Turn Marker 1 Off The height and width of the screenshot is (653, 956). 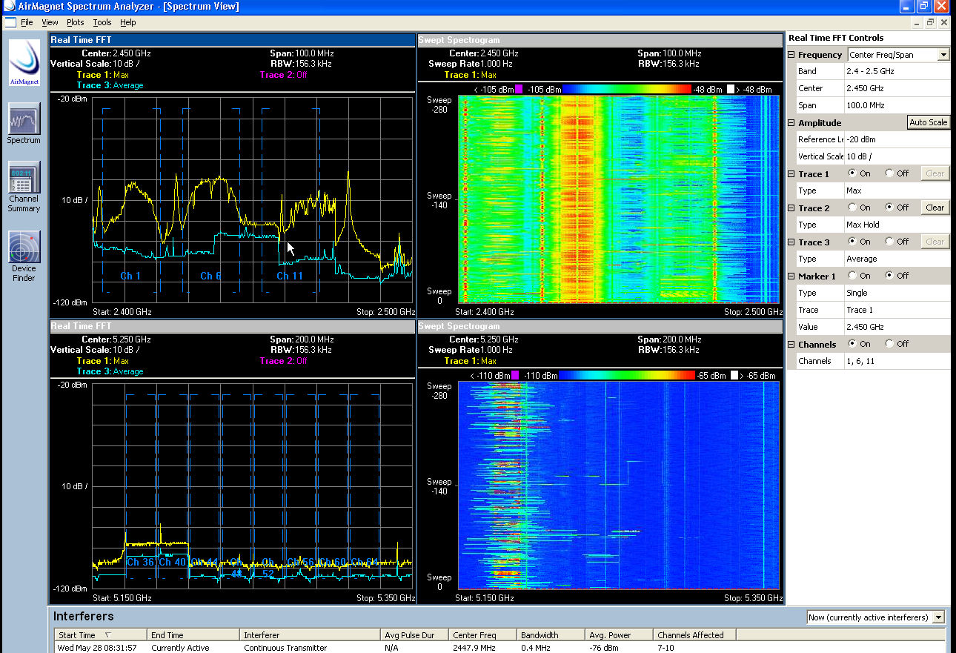(889, 276)
